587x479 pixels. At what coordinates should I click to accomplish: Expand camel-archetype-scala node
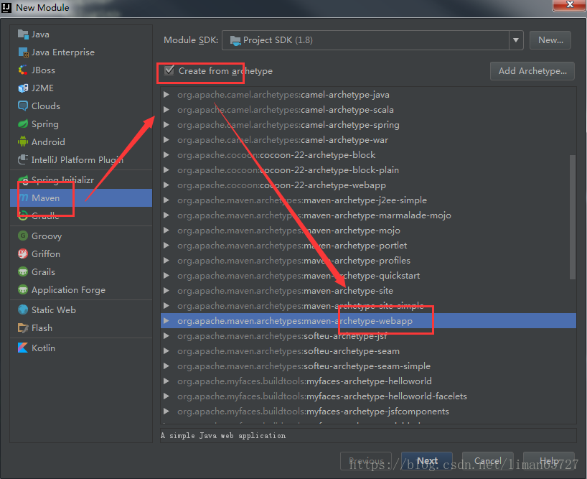coord(166,110)
